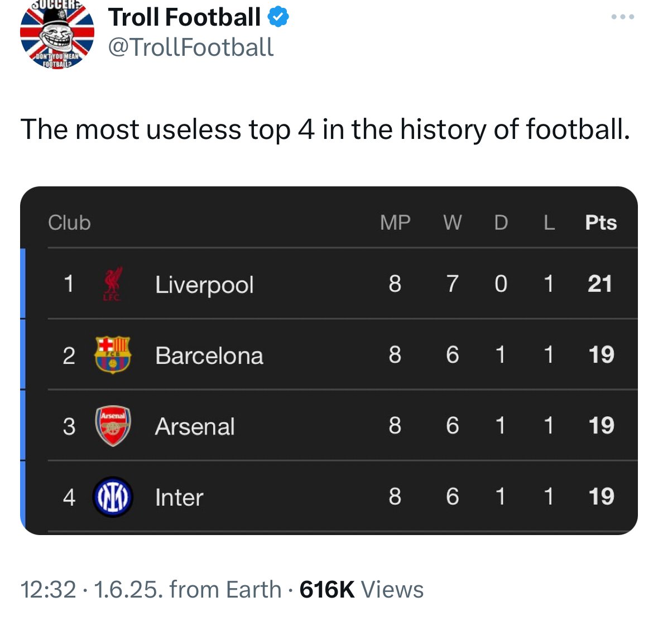This screenshot has height=621, width=658.
Task: Click the Liverpool club crest
Action: point(113,283)
